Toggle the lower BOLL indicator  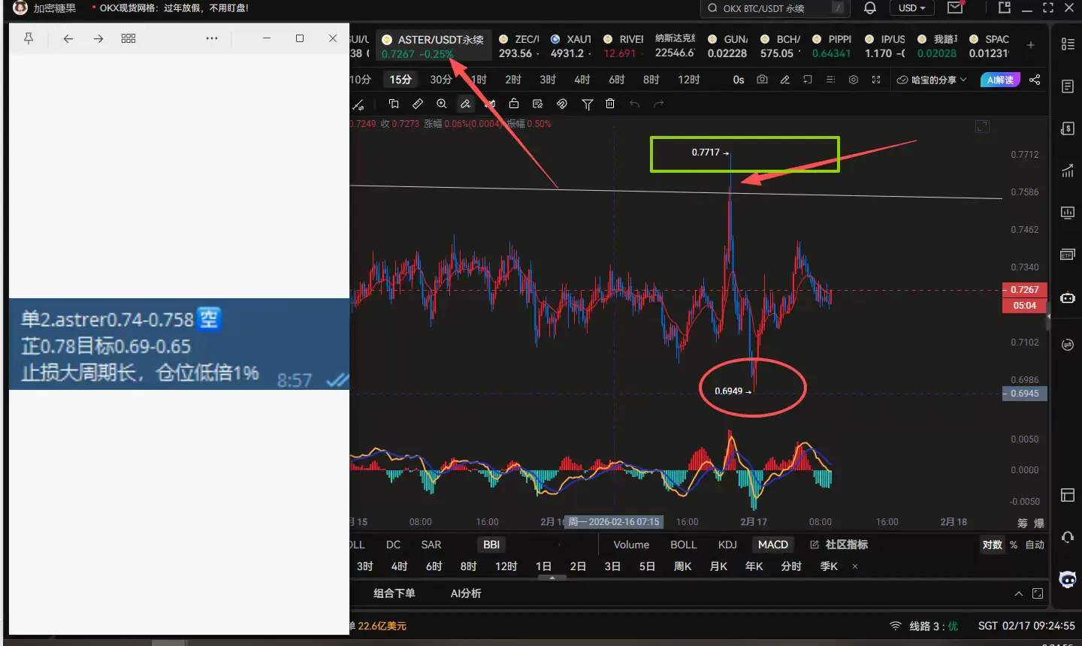(x=684, y=545)
